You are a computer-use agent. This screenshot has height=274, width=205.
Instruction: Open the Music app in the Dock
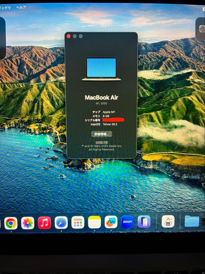click(x=44, y=223)
